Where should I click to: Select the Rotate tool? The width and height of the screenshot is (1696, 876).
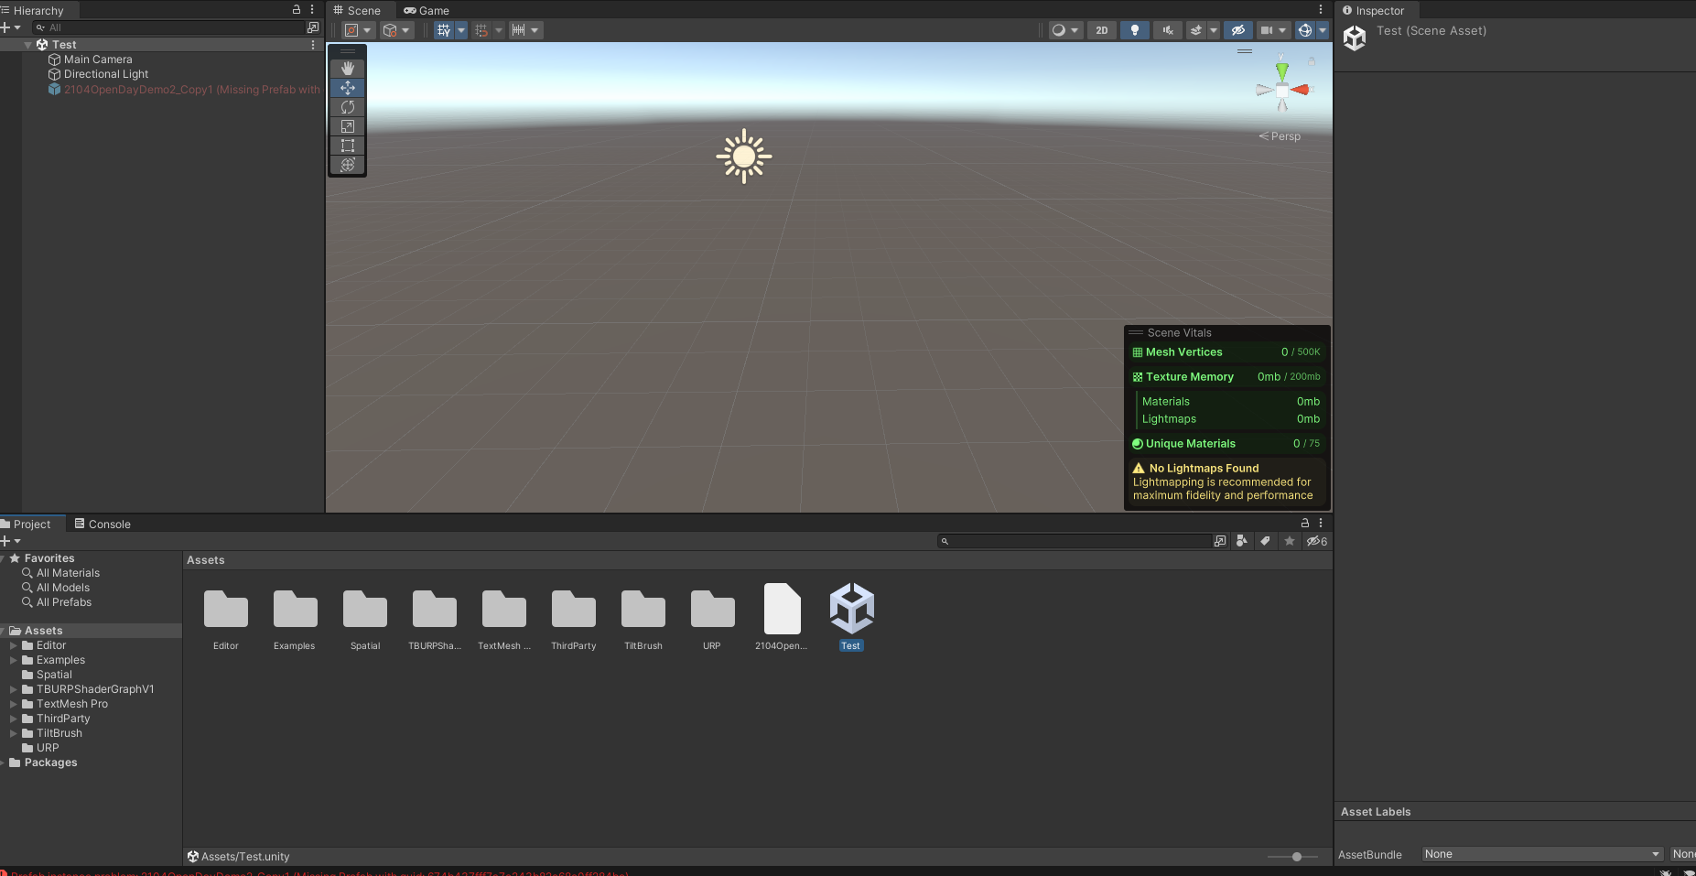coord(347,107)
